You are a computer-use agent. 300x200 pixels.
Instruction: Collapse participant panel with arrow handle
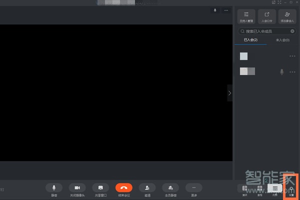click(229, 93)
